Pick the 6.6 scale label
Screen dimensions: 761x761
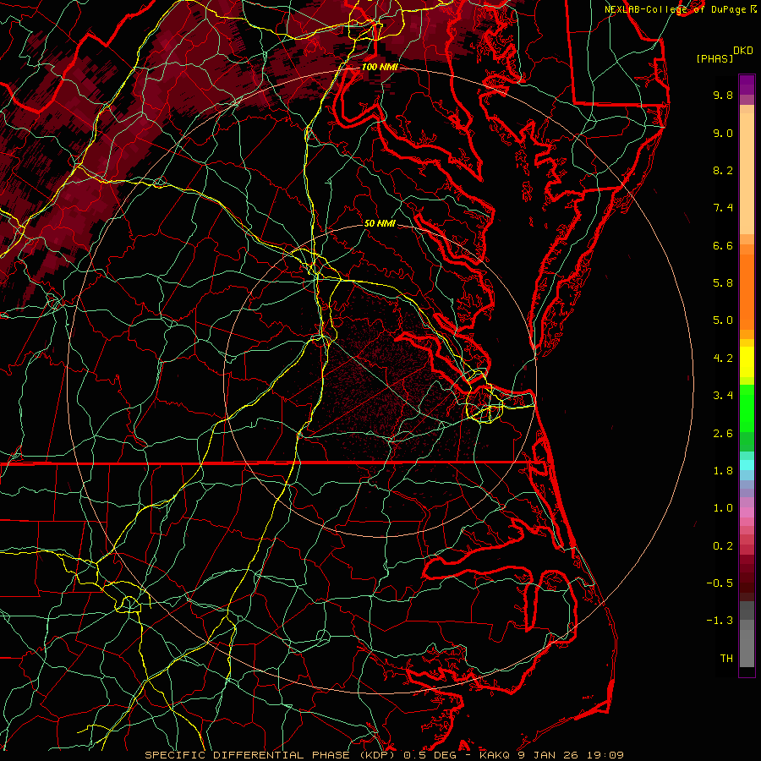coord(723,245)
